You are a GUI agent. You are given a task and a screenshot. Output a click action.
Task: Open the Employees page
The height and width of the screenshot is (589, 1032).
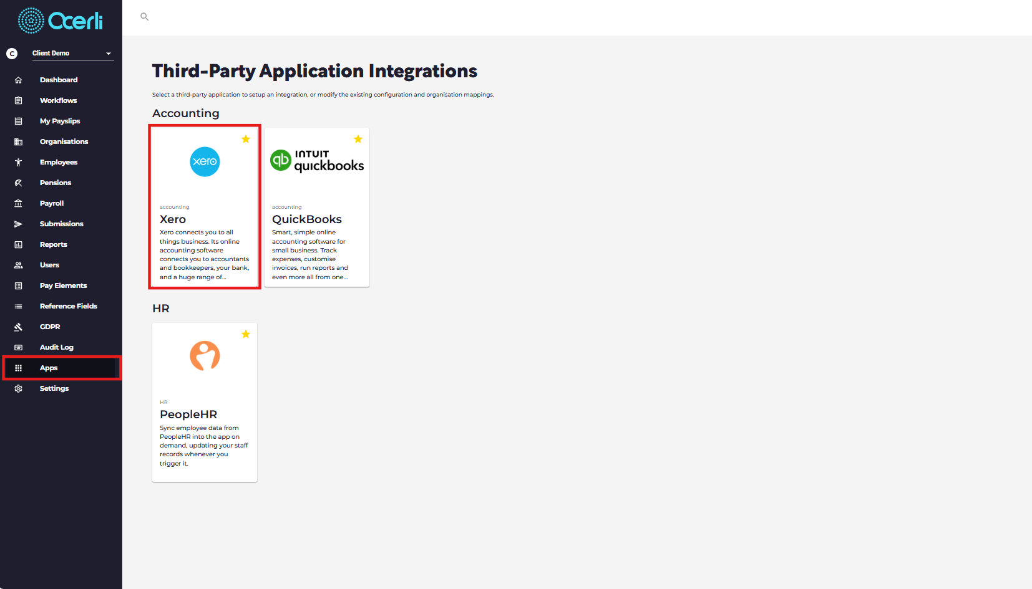(x=59, y=162)
